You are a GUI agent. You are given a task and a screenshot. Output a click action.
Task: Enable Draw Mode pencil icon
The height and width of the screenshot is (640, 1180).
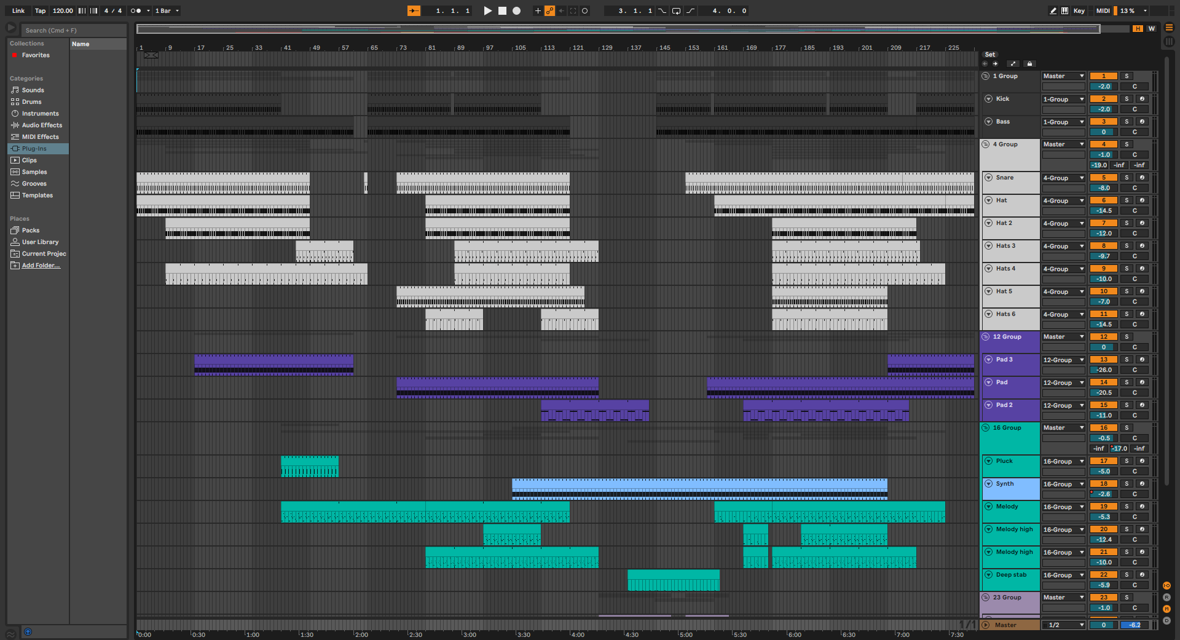1053,10
